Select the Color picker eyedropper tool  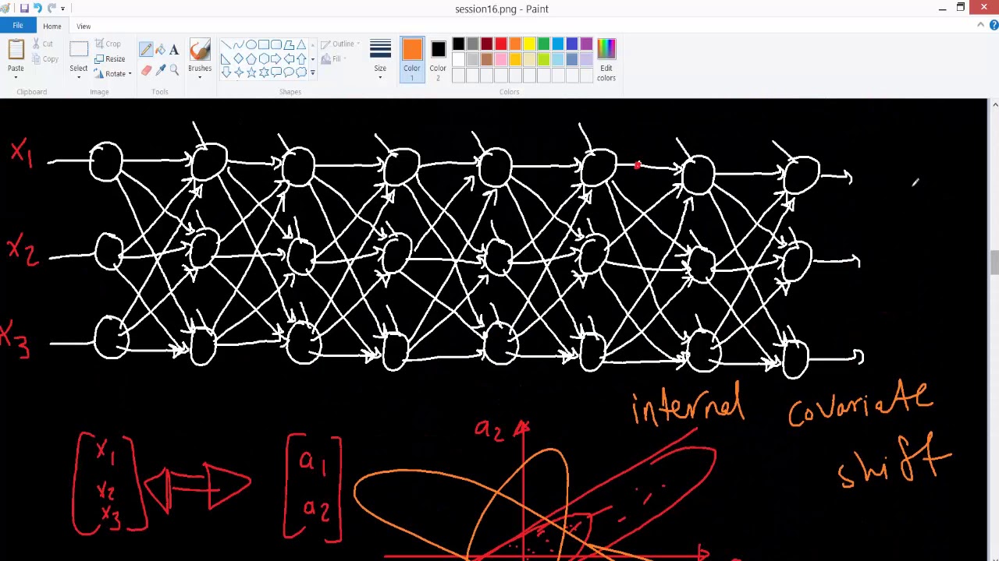(160, 70)
